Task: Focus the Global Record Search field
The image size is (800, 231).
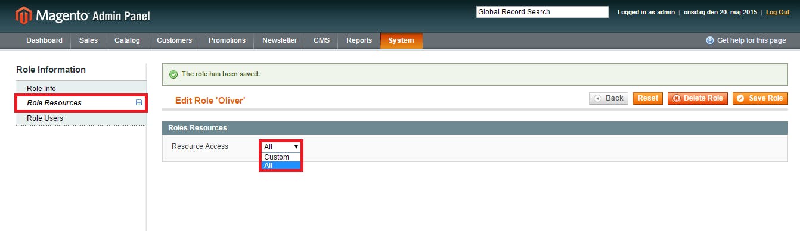Action: pyautogui.click(x=542, y=12)
